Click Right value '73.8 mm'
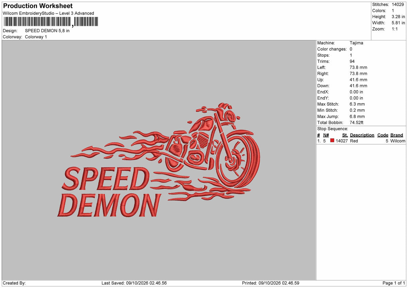This screenshot has width=408, height=288. 358,74
